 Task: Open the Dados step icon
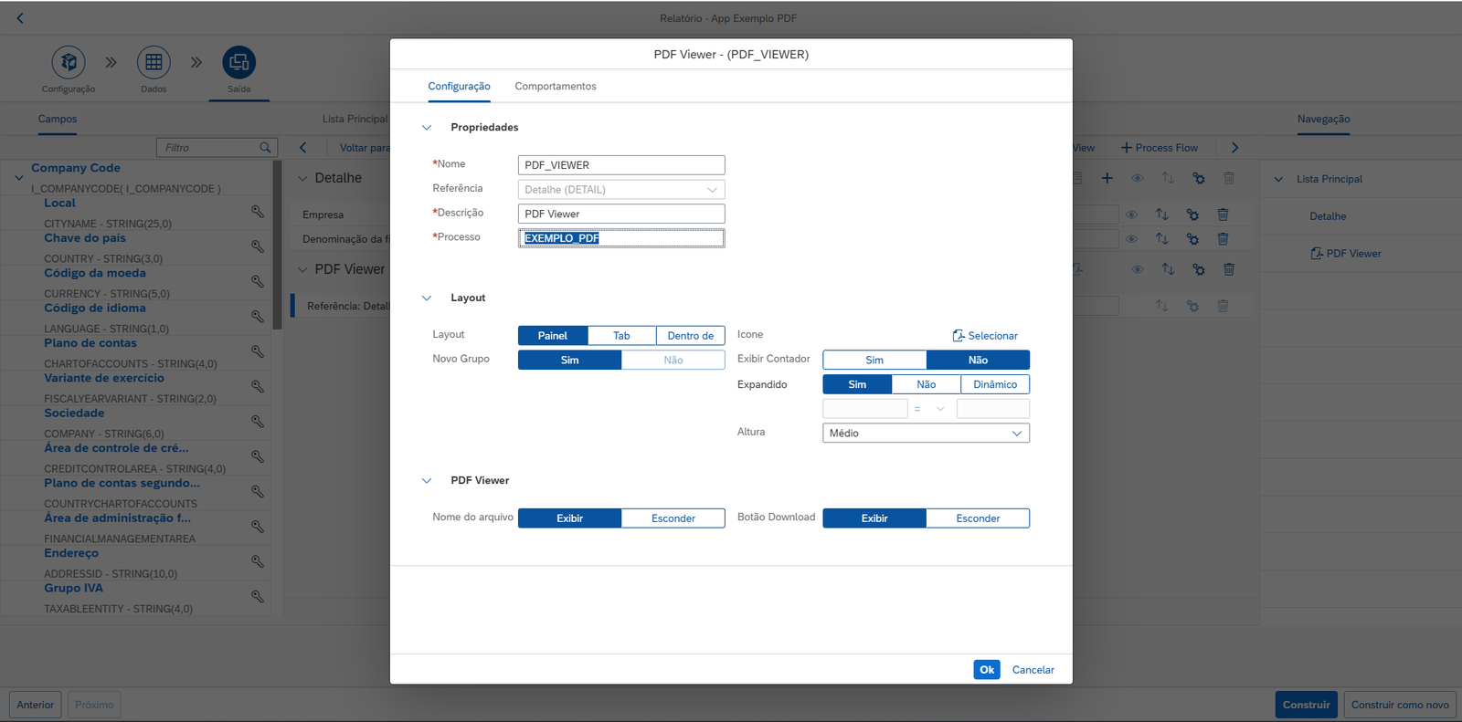click(x=154, y=62)
